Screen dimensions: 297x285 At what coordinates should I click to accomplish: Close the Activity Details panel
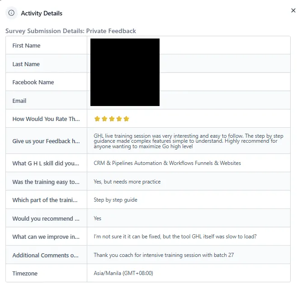click(x=293, y=10)
